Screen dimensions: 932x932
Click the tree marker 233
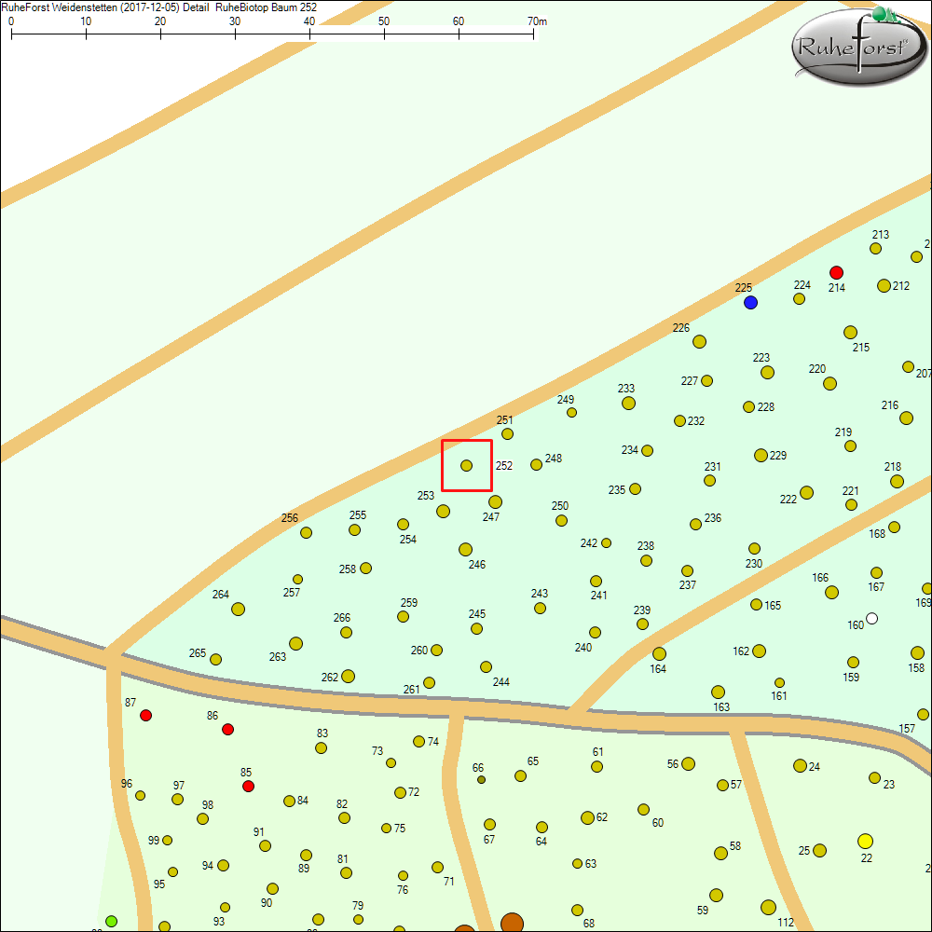628,403
